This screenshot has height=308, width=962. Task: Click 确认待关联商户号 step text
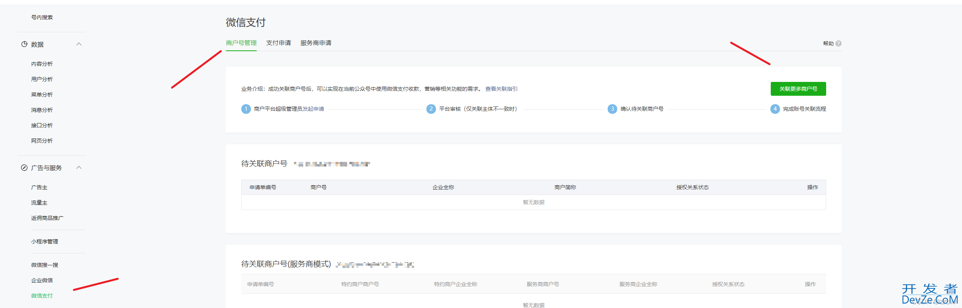[x=642, y=109]
